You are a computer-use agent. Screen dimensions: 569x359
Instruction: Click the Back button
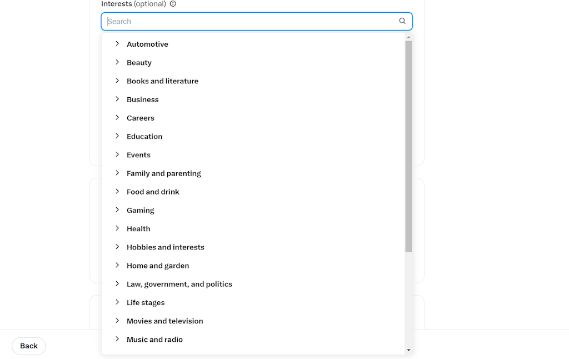coord(29,346)
